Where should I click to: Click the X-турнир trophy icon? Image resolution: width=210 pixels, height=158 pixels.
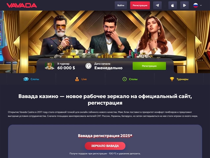[x=50, y=66]
